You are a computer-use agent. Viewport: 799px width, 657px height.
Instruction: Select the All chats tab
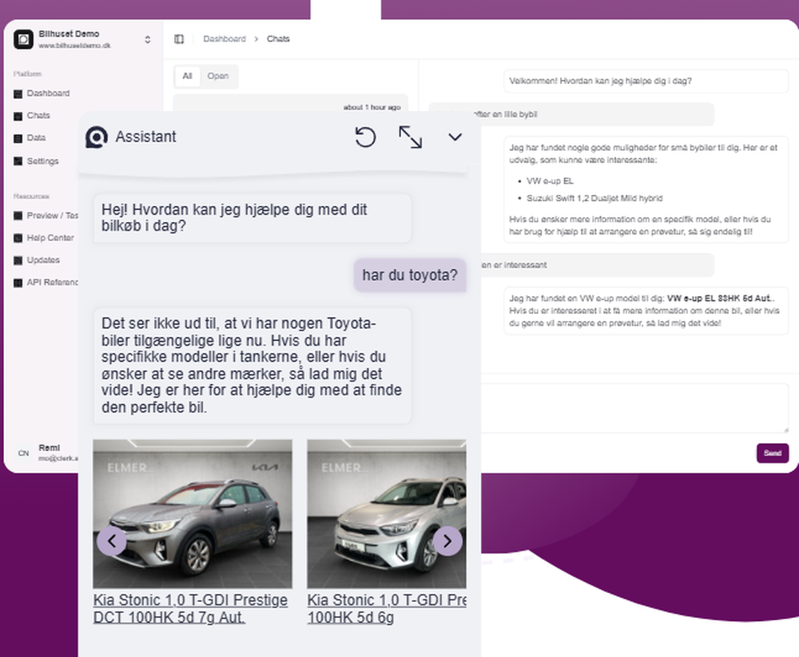pyautogui.click(x=188, y=77)
